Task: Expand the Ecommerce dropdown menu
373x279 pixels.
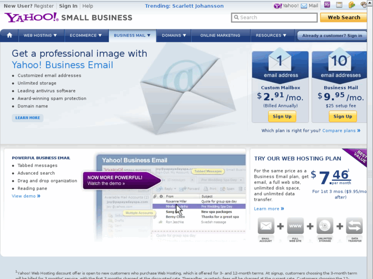Action: point(86,35)
